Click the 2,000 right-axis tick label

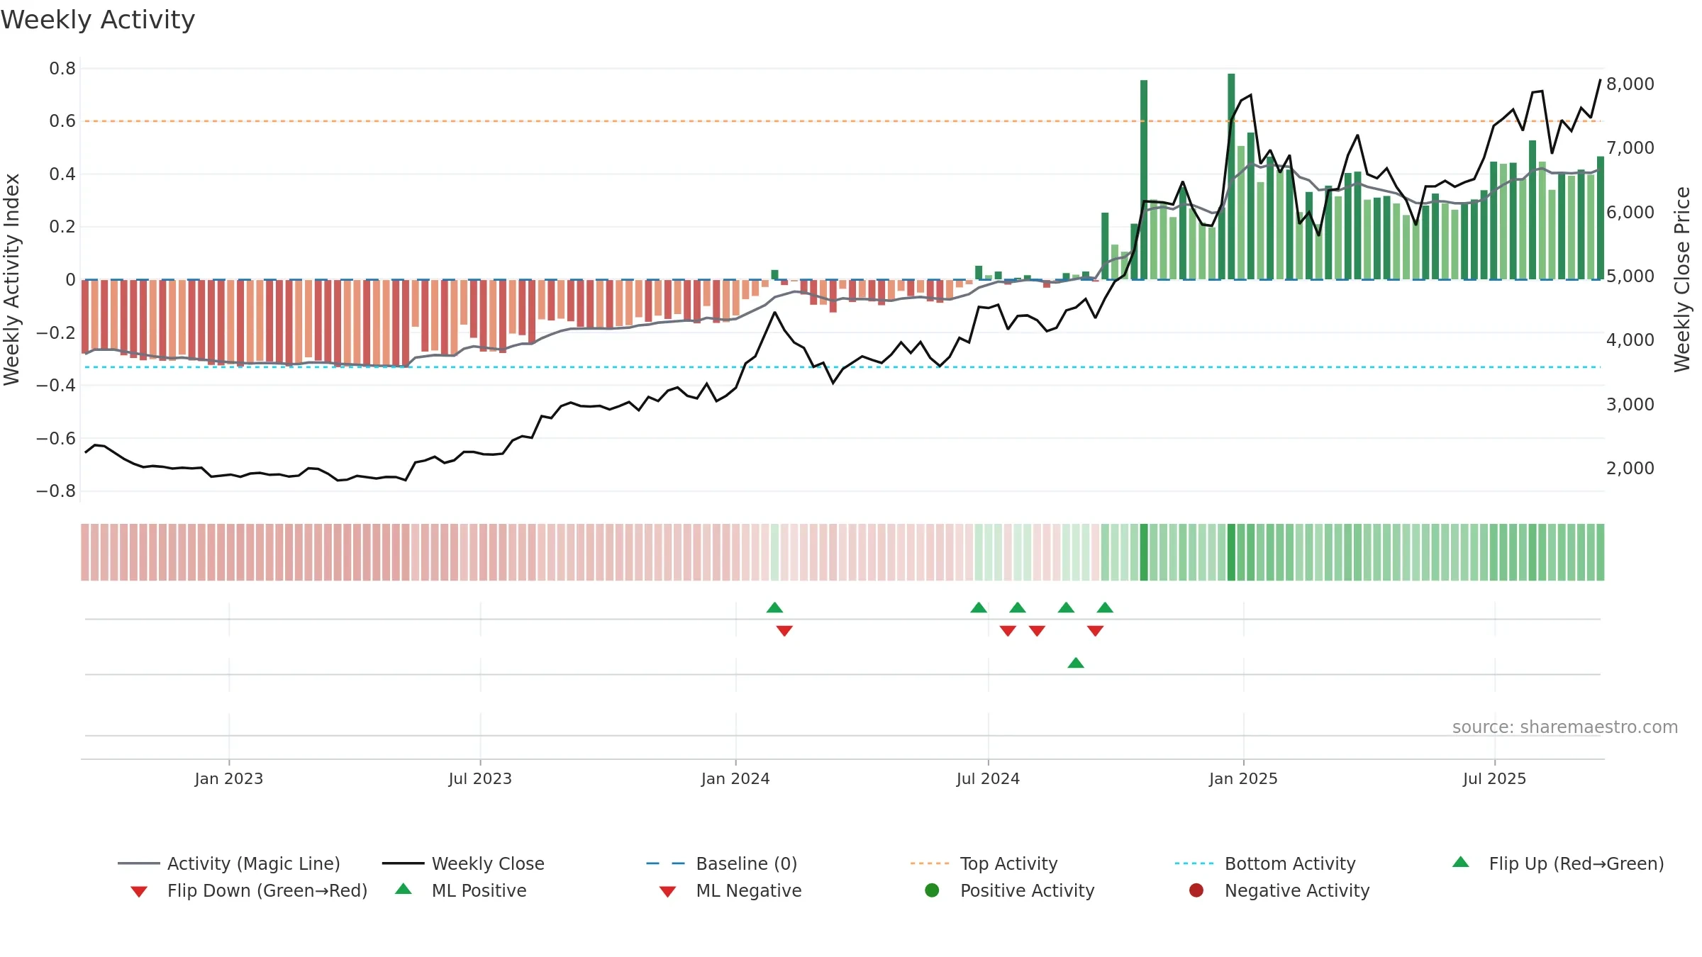pos(1630,468)
